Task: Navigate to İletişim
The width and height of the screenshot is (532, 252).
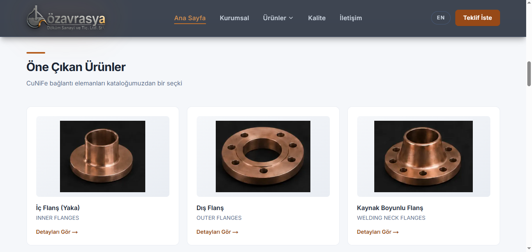Action: (351, 18)
